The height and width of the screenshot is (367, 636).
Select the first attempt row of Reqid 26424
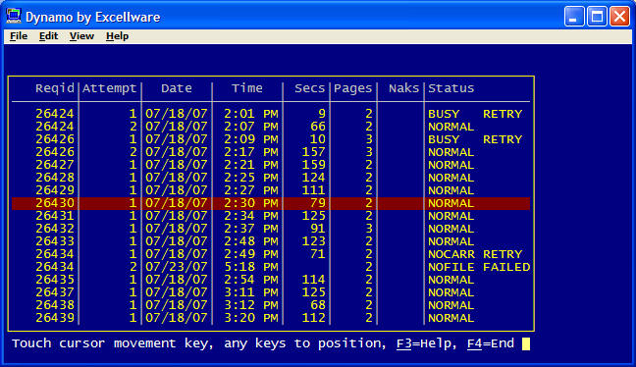pos(271,114)
